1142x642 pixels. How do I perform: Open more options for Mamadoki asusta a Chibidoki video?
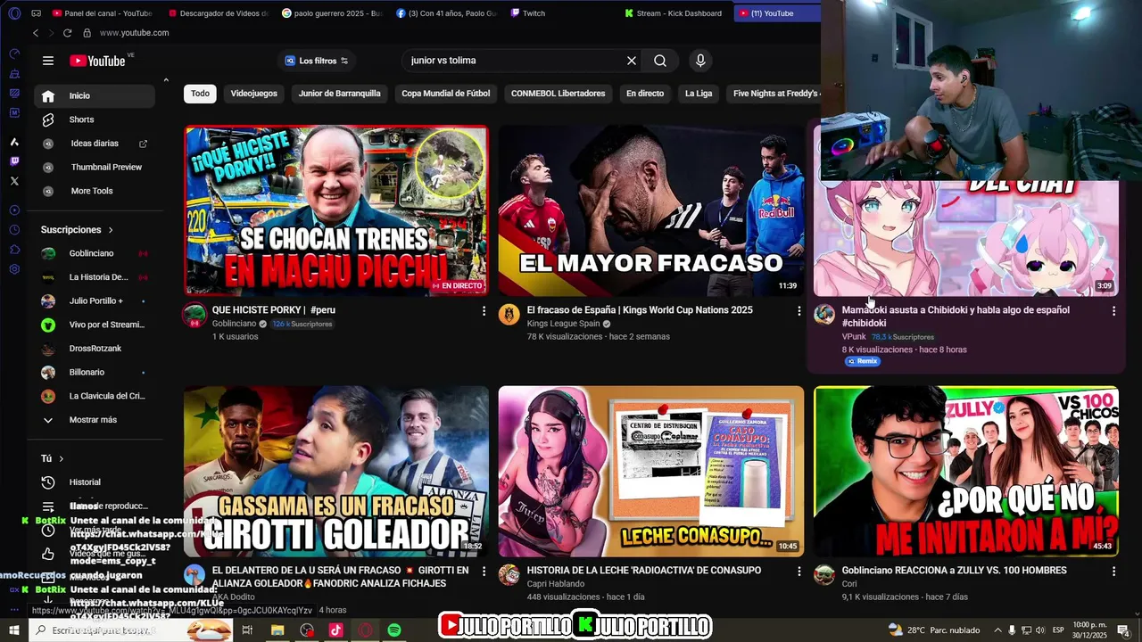[x=1113, y=310]
